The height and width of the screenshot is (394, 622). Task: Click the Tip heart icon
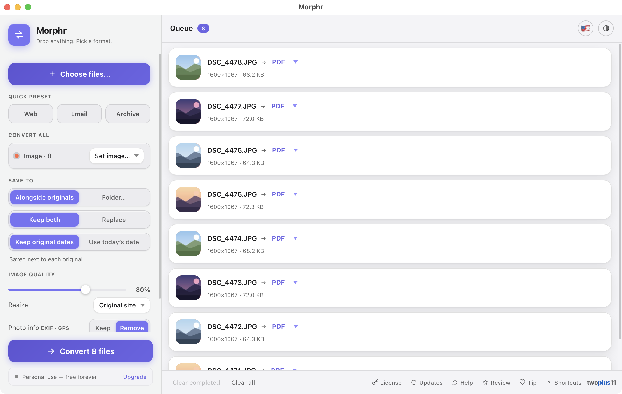522,382
